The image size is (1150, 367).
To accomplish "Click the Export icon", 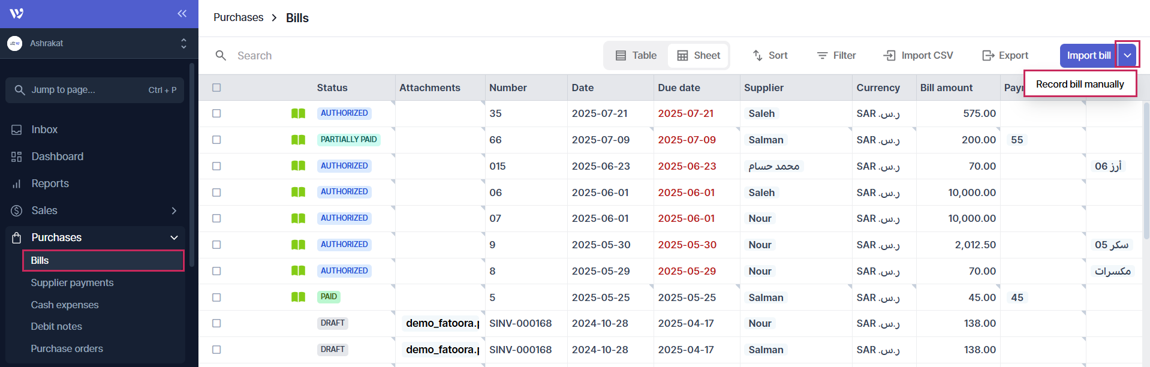I will click(x=988, y=55).
